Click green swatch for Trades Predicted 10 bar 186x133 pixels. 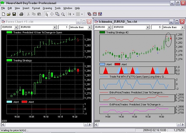(x=9, y=32)
